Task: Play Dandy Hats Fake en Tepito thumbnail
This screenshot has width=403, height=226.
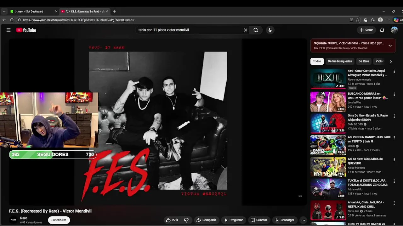Action: (328, 145)
